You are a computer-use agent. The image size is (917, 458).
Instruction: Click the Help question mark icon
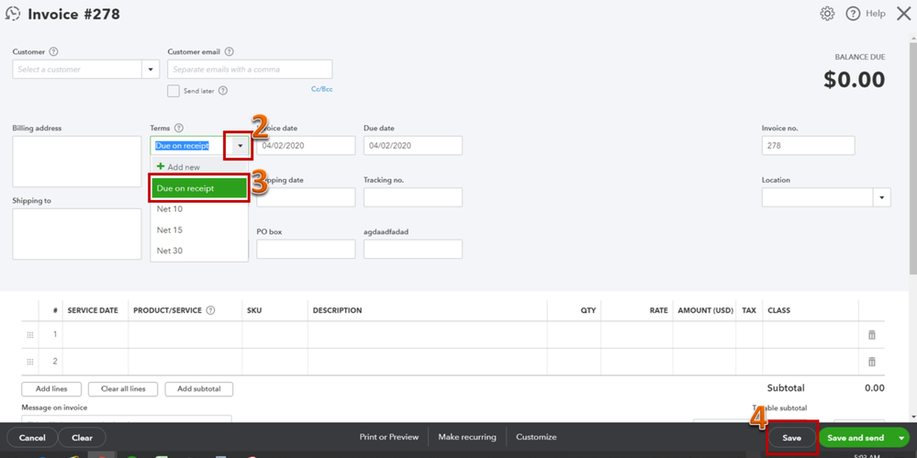(x=854, y=14)
